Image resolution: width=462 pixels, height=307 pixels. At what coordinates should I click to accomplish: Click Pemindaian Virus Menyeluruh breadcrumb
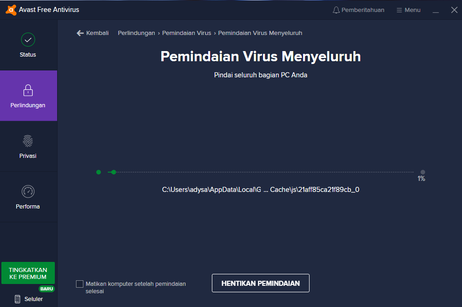pyautogui.click(x=260, y=33)
